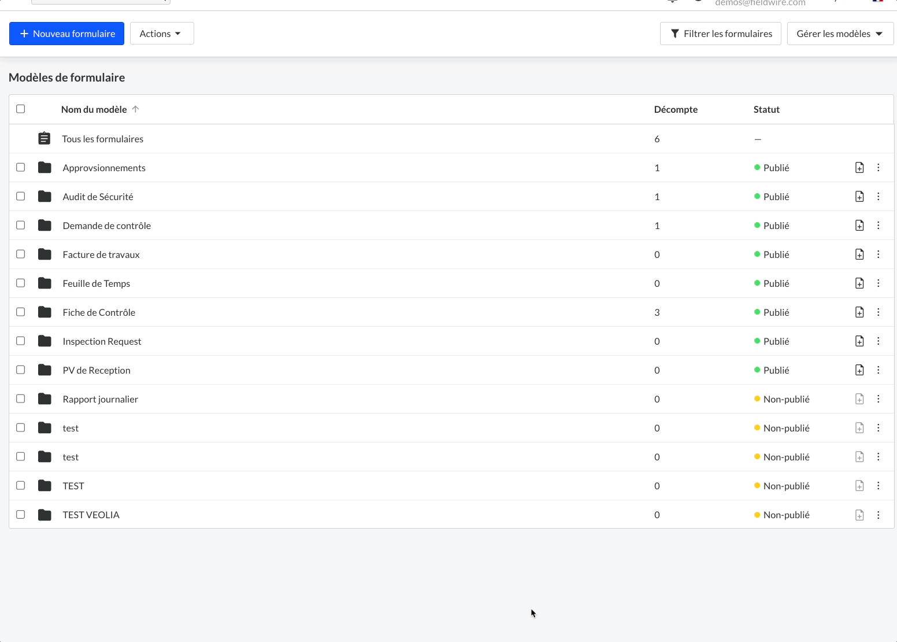Click add form icon for Fiche de Contrôle

tap(859, 312)
